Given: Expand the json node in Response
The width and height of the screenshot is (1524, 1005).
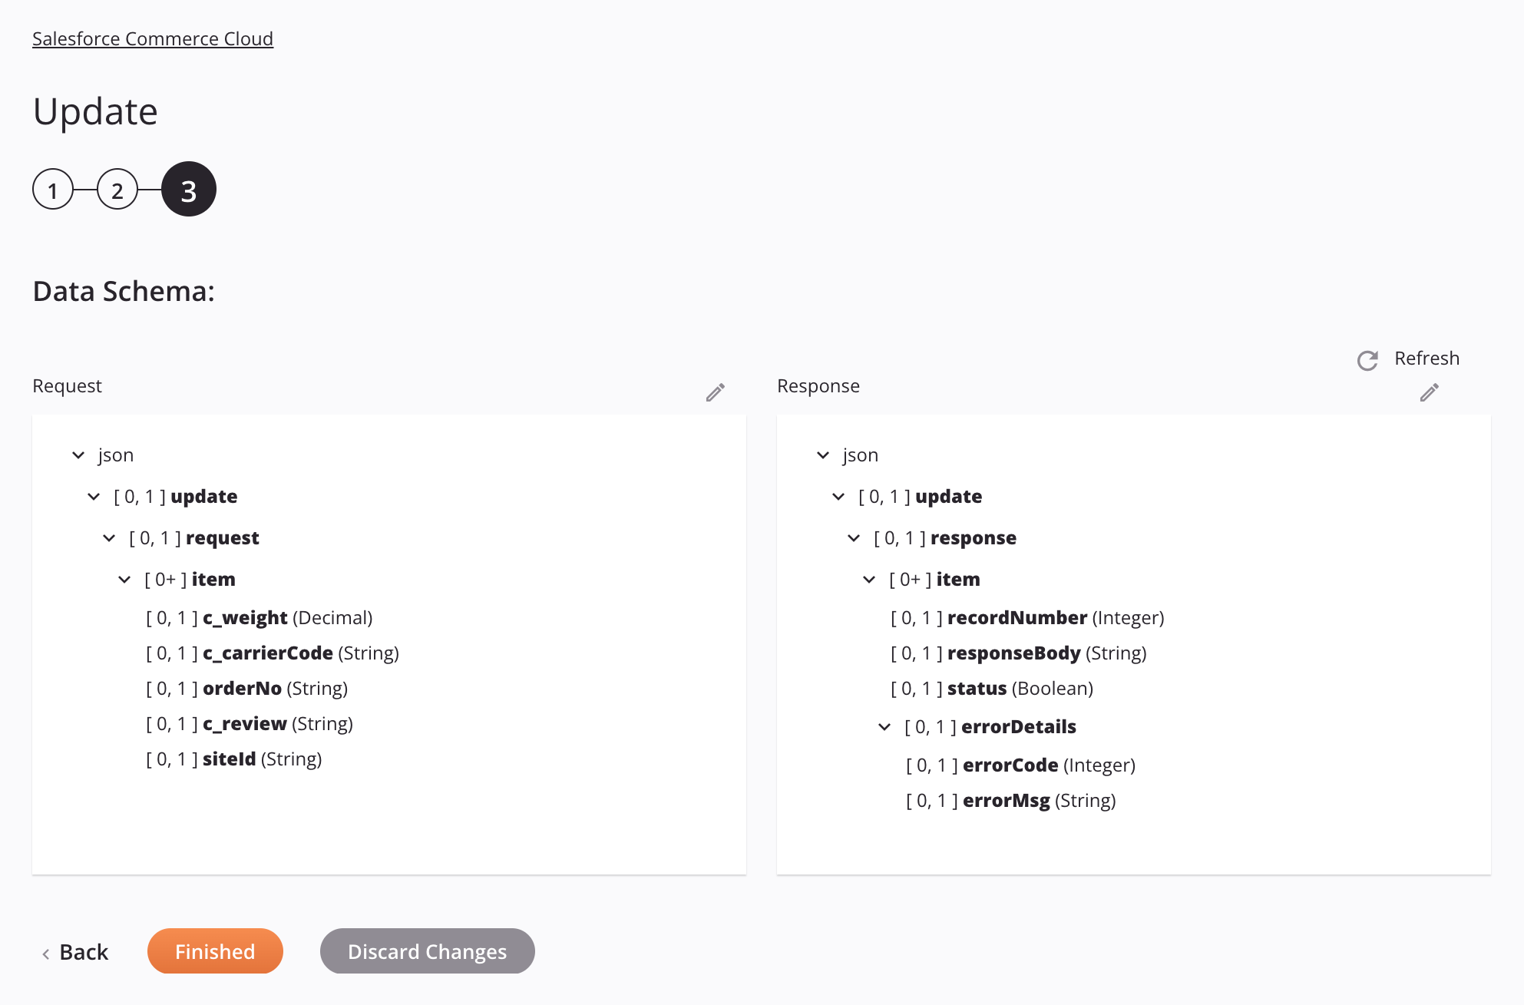Looking at the screenshot, I should [x=822, y=455].
